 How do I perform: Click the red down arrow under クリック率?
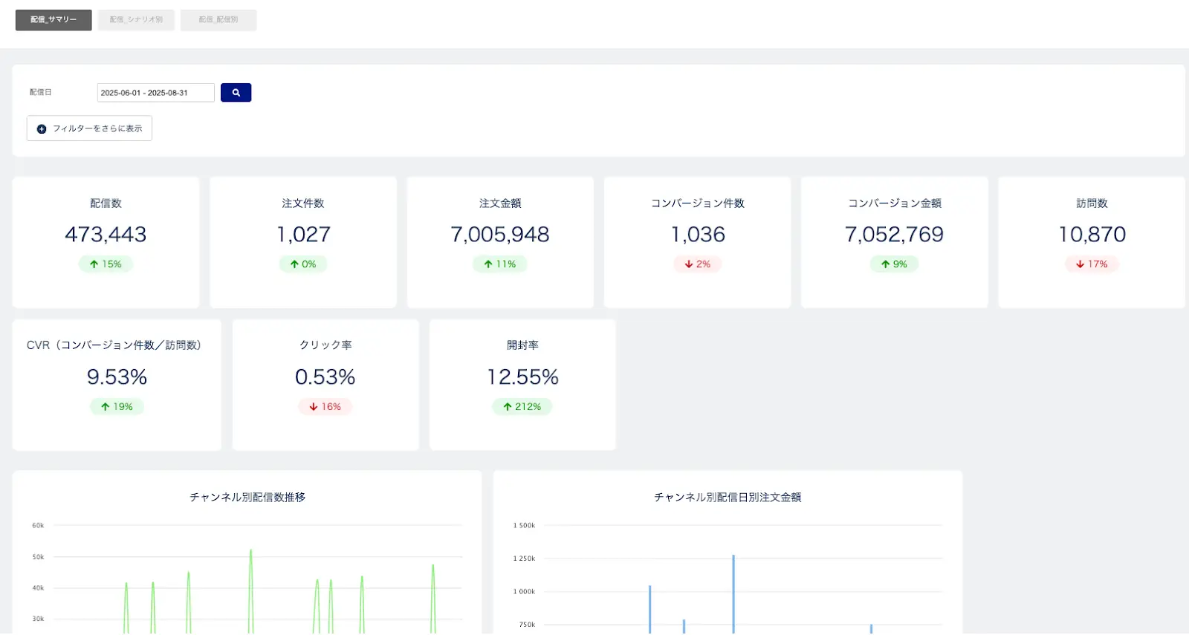click(314, 407)
